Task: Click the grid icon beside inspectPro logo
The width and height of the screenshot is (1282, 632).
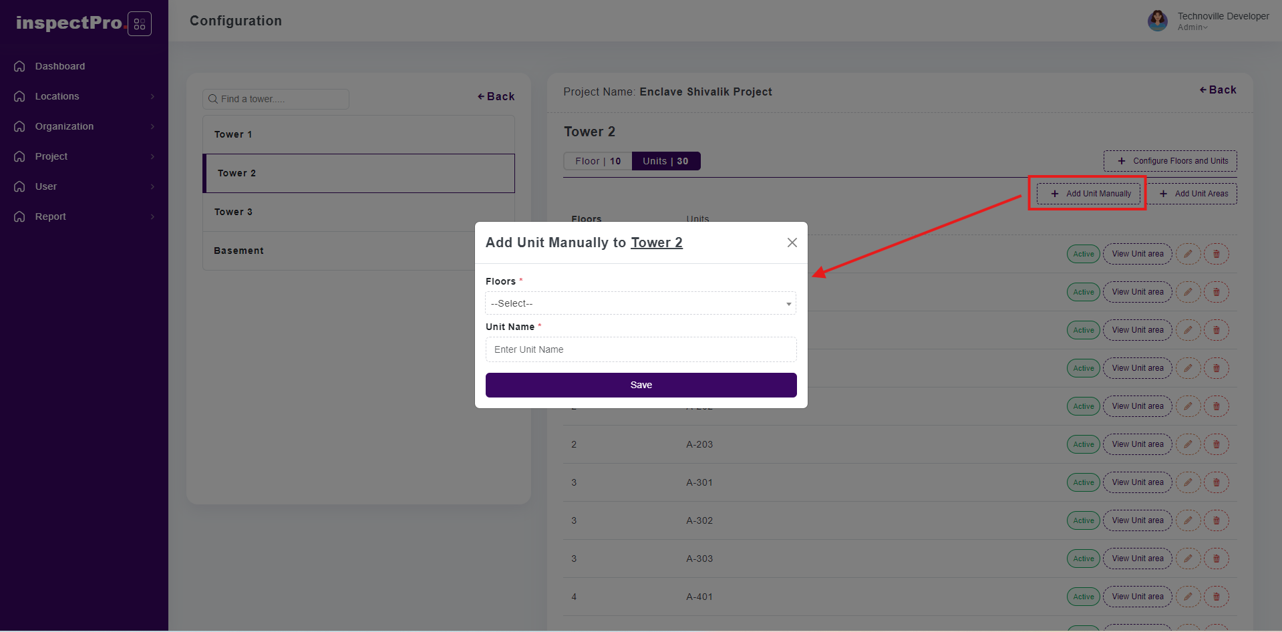Action: [x=139, y=24]
